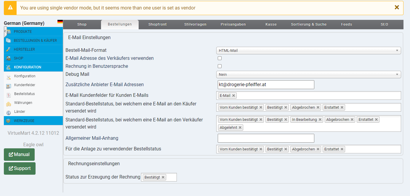410x196 pixels.
Task: Click the Allgemeiner Mail-Anhang input field
Action: (266, 138)
